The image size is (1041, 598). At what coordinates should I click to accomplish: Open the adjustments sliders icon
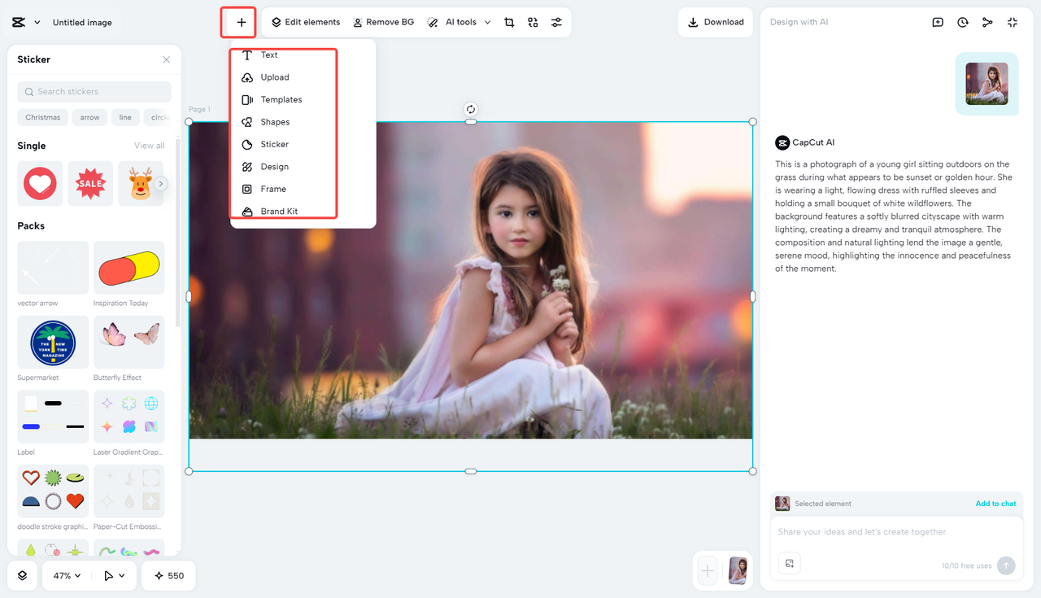556,22
